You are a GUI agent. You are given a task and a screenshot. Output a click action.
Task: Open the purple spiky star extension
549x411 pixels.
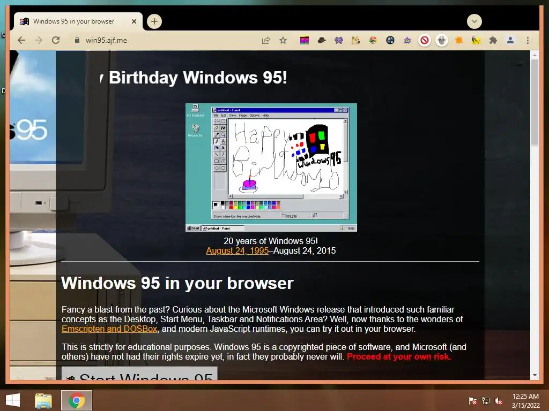407,41
